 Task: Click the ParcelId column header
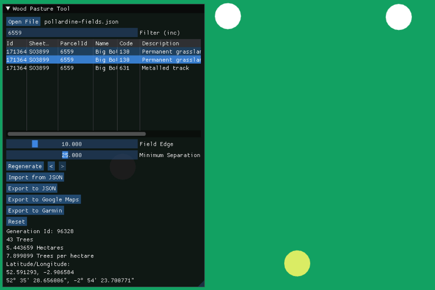click(x=75, y=43)
